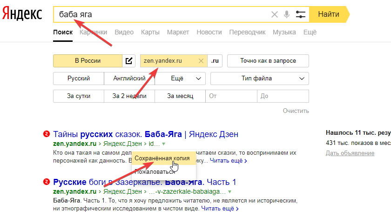The width and height of the screenshot is (391, 223).
Task: Select the За сутки time filter
Action: (x=79, y=96)
